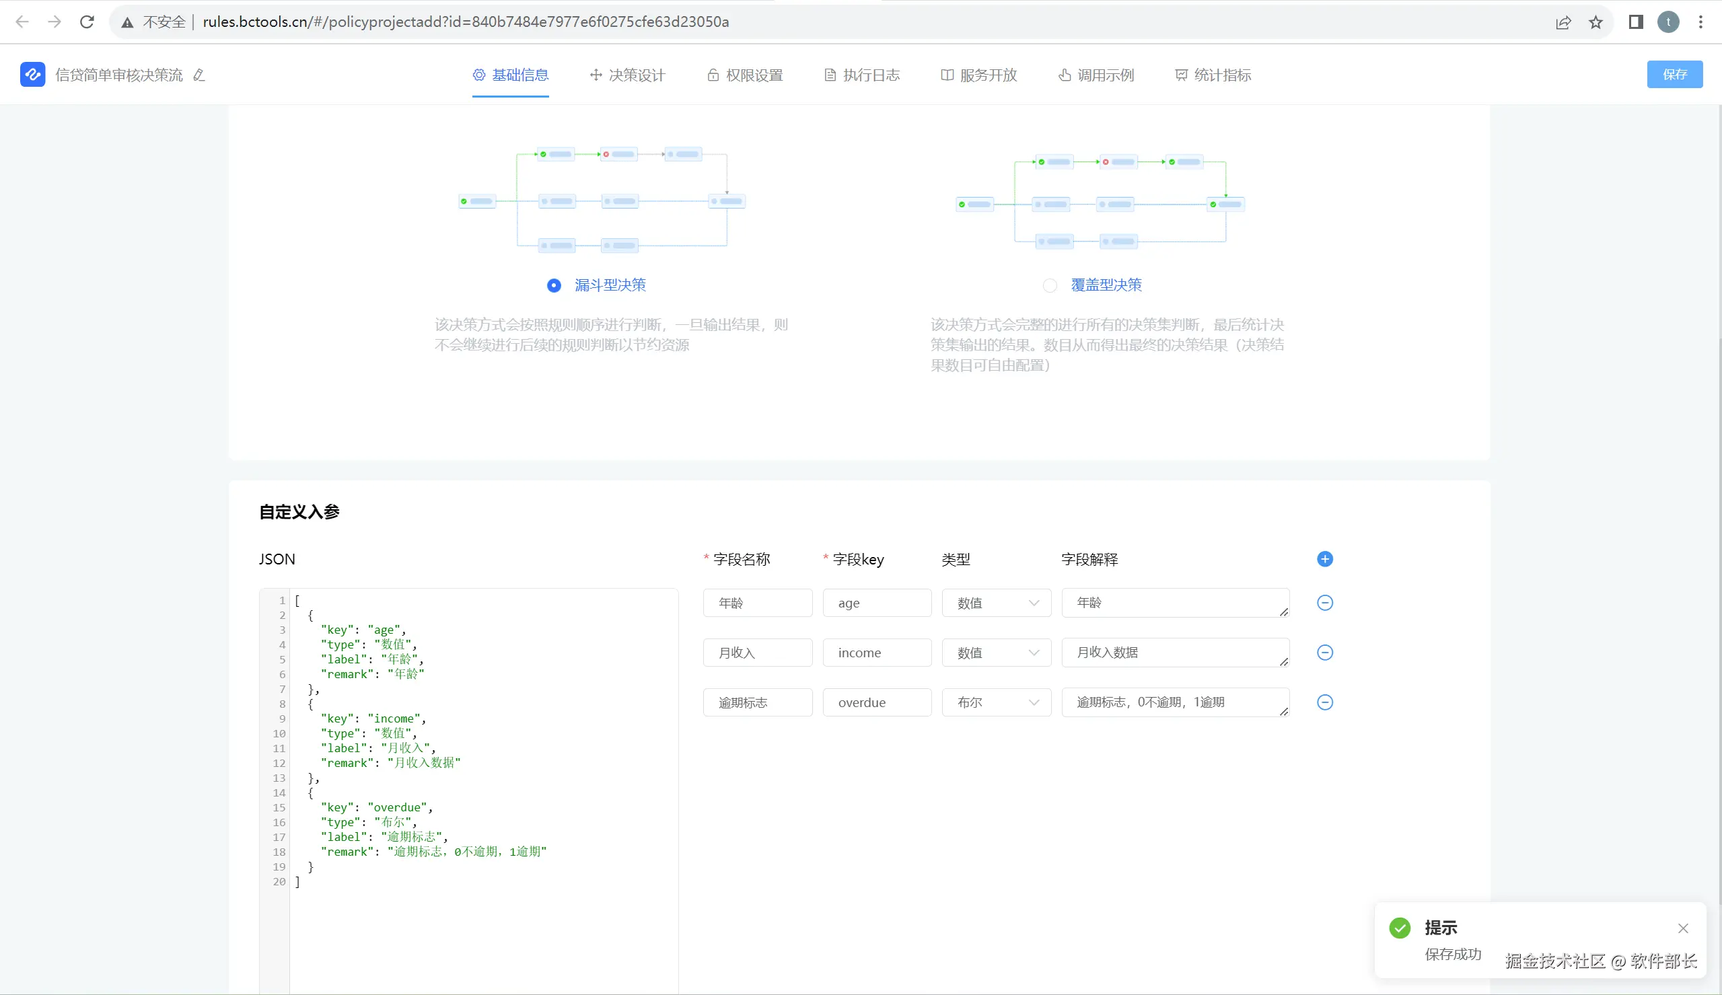
Task: Open the 布尔 type dropdown for overdue
Action: (996, 702)
